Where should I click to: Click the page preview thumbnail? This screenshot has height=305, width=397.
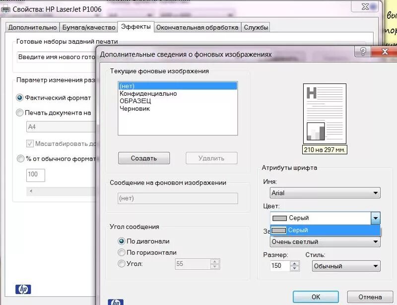[325, 114]
